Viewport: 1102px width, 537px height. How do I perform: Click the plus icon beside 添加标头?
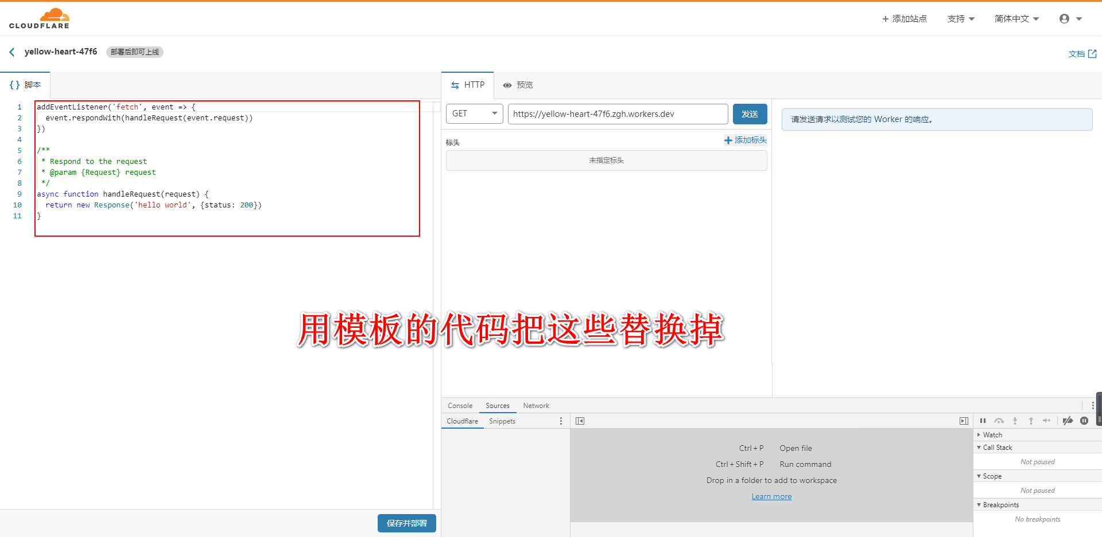pyautogui.click(x=728, y=140)
